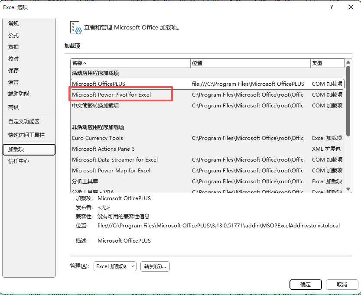Sort by the 名称 column header
The width and height of the screenshot is (361, 295).
tap(130, 63)
